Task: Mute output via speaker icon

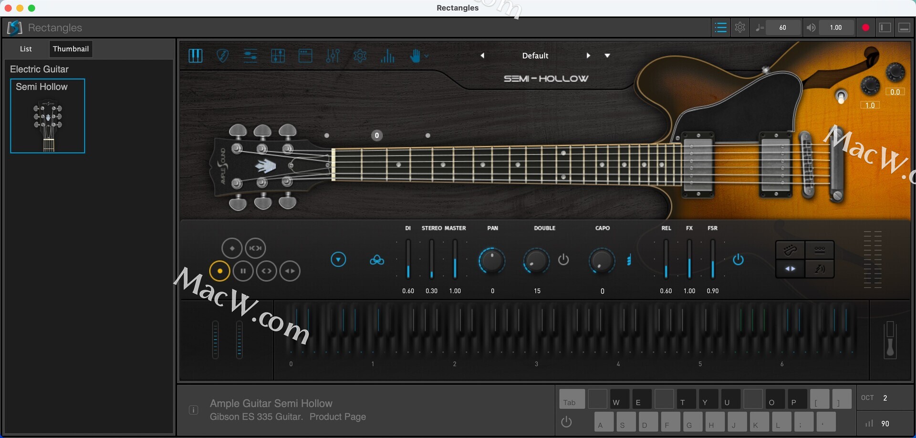Action: pos(811,28)
